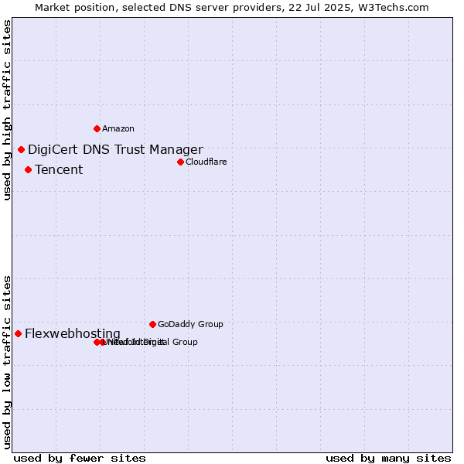Click the chart title mentioning W3Techs.com
Viewport: 464px width, 464px height.
pos(232,8)
